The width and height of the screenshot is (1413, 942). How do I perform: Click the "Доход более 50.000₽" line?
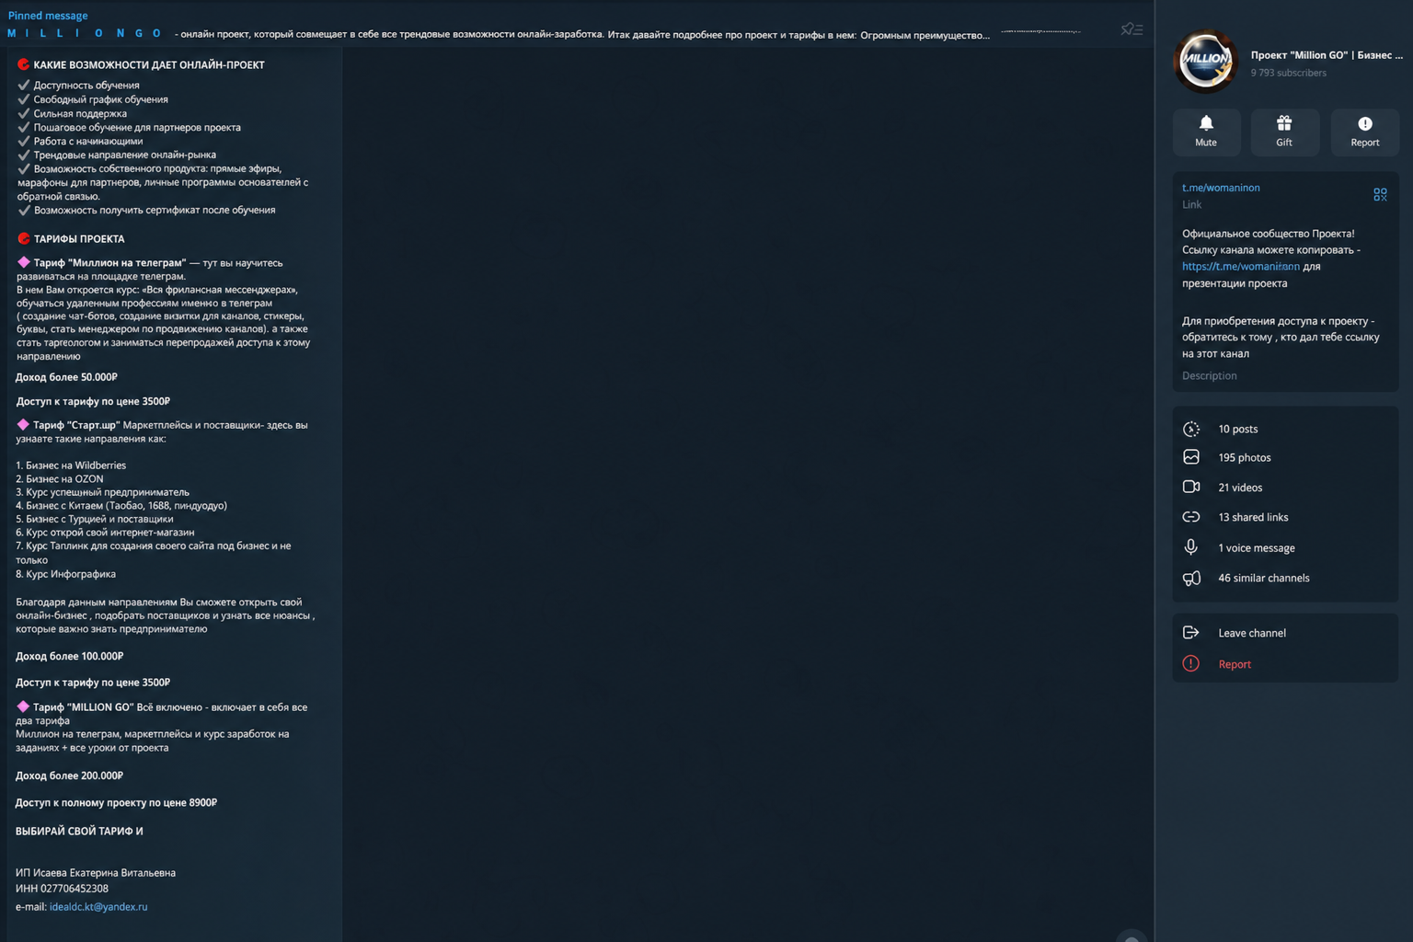click(x=67, y=377)
